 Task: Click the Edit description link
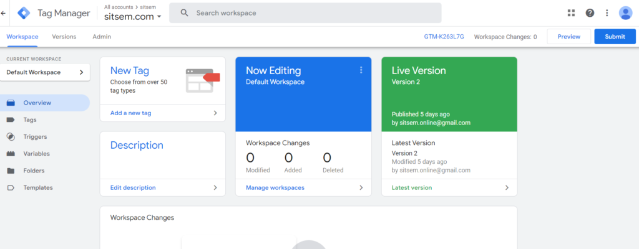(x=133, y=187)
